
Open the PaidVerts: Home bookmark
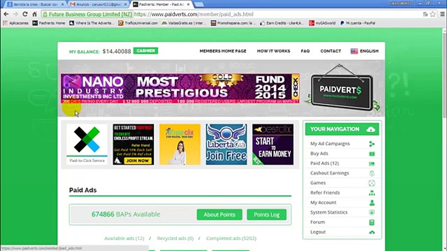pyautogui.click(x=49, y=23)
